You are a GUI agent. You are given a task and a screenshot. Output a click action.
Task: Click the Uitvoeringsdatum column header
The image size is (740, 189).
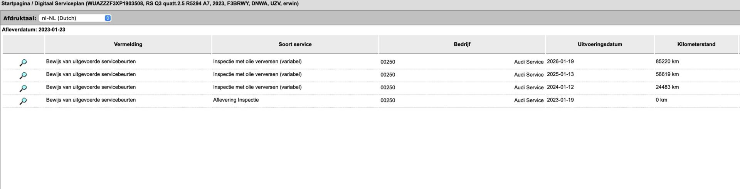(x=600, y=44)
